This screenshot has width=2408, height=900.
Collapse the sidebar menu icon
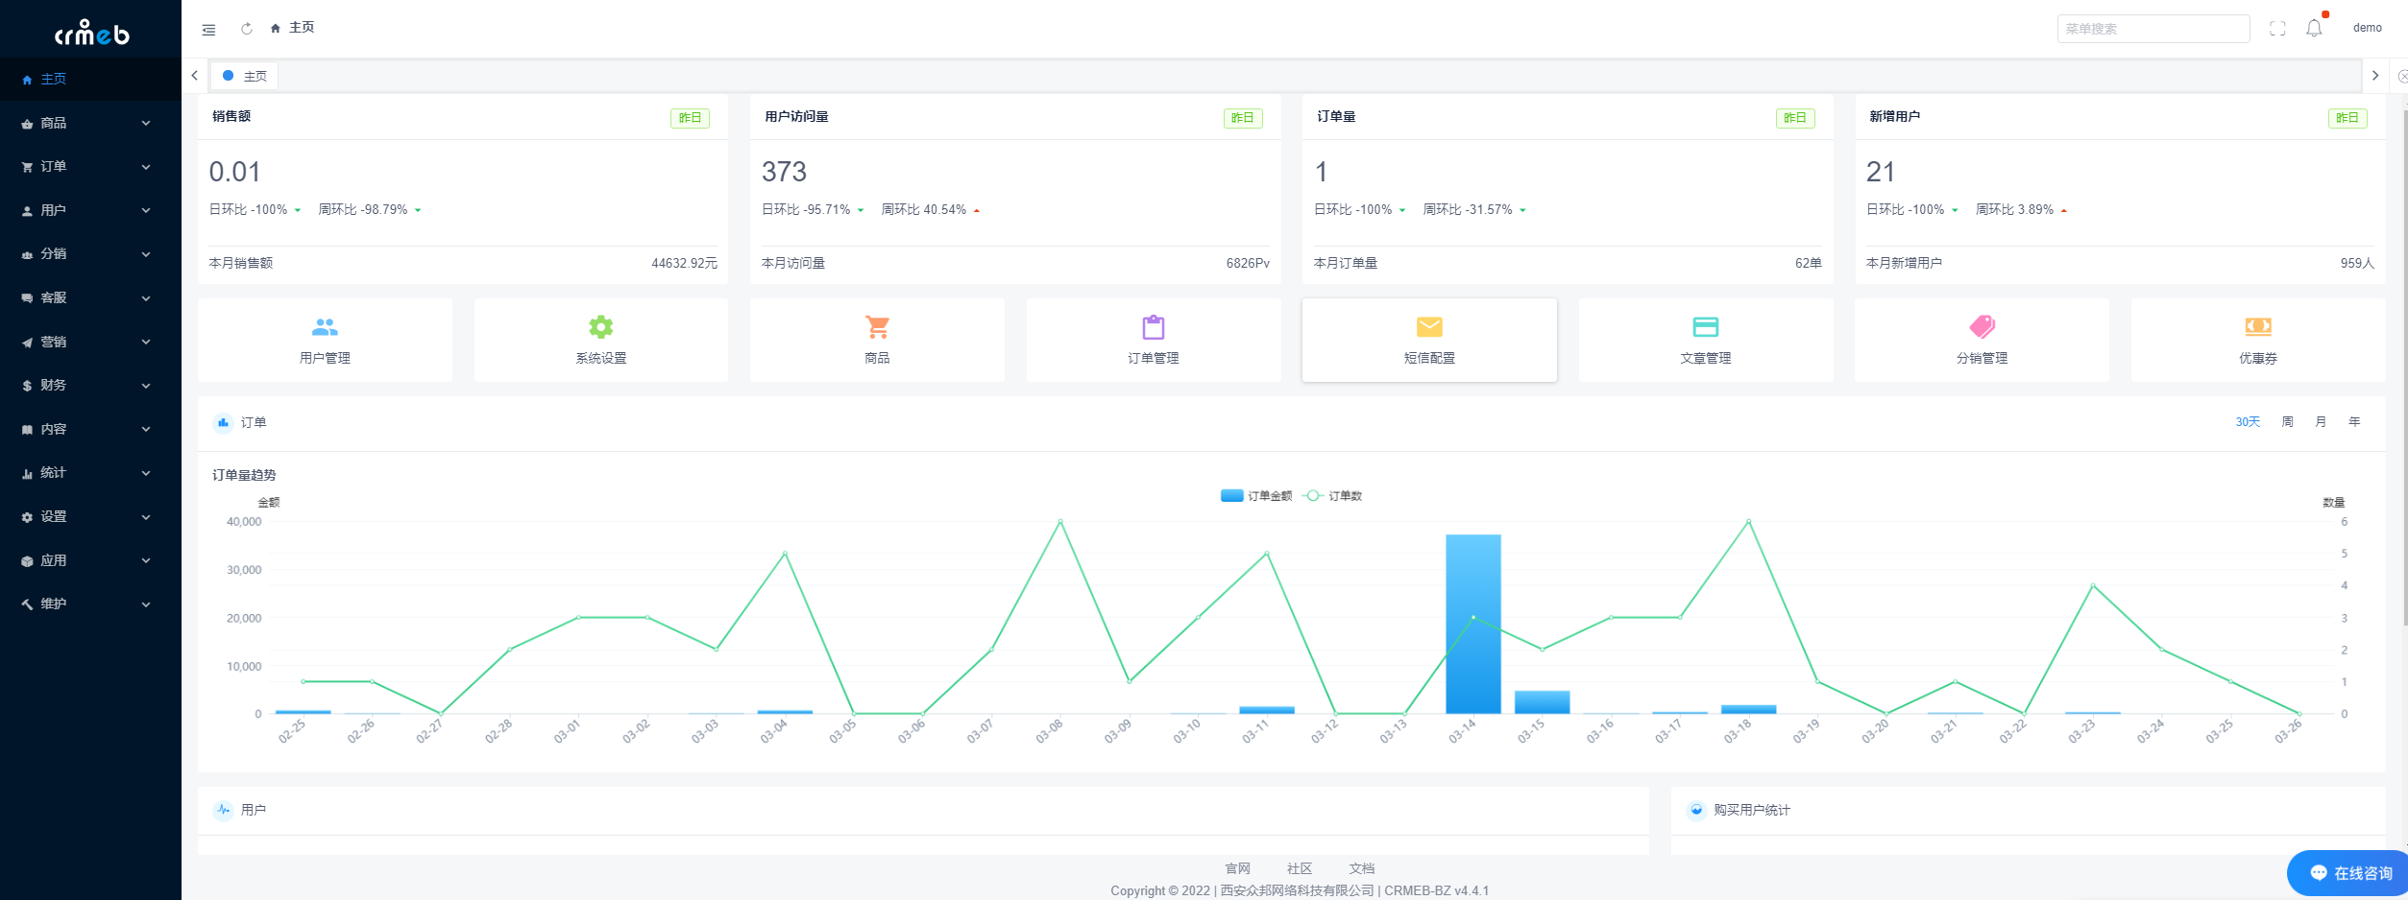coord(208,29)
